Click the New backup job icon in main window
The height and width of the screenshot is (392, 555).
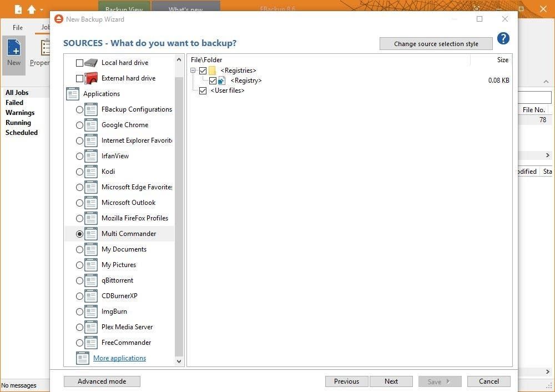click(x=14, y=48)
